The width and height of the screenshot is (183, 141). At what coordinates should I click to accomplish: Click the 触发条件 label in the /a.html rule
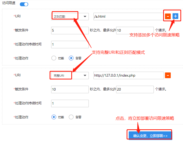coord(22,30)
